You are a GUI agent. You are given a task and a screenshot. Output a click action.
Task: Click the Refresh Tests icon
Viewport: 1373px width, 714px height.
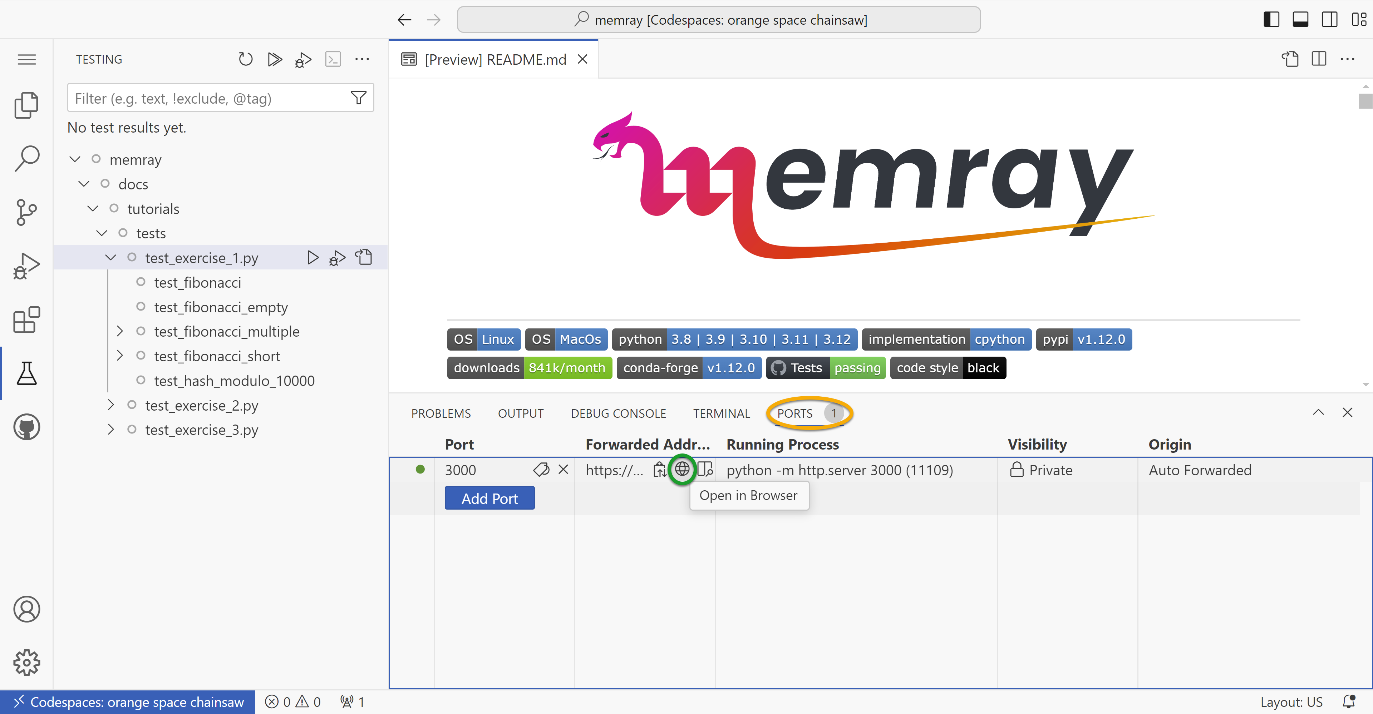tap(245, 59)
